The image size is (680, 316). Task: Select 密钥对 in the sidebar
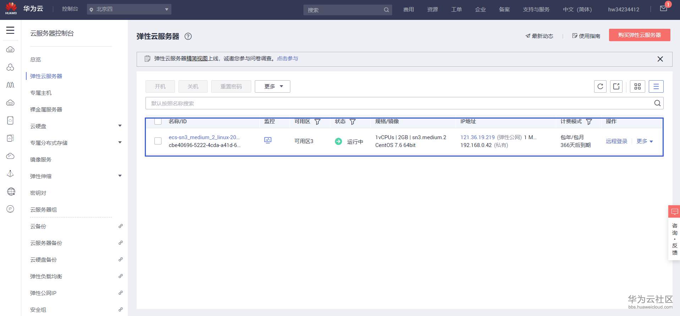pyautogui.click(x=38, y=193)
